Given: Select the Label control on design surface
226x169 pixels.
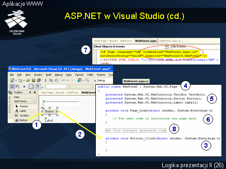Looking at the screenshot, I should click(x=49, y=120).
